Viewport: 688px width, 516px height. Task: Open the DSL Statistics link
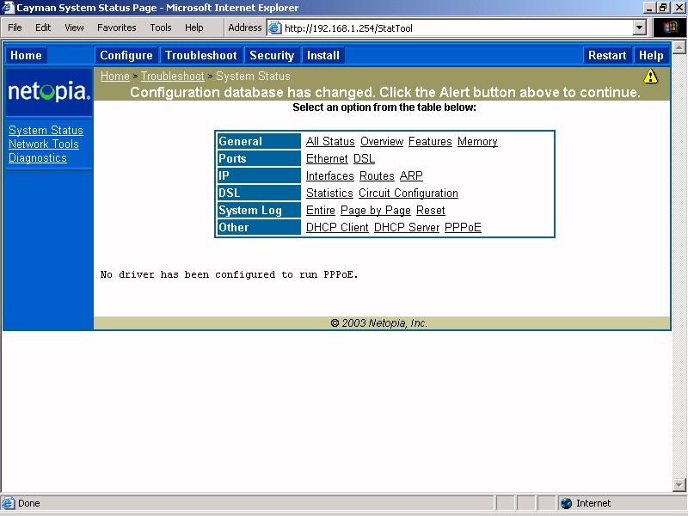pos(329,193)
